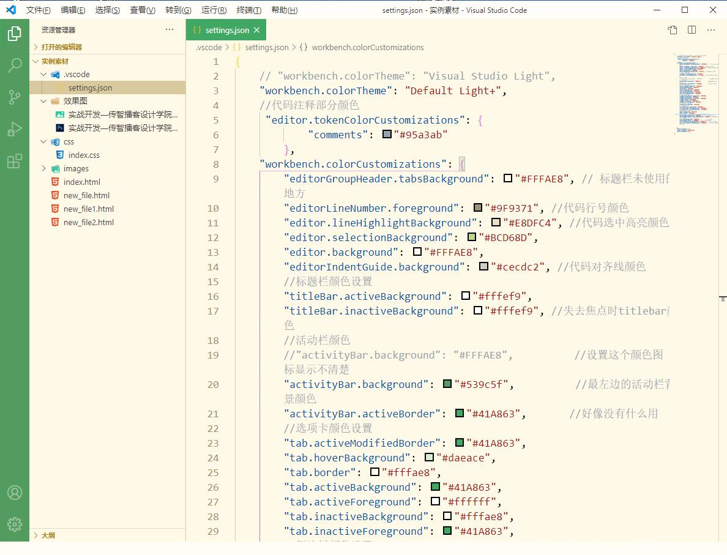Click the Split Editor icon
The image size is (727, 555).
click(692, 30)
